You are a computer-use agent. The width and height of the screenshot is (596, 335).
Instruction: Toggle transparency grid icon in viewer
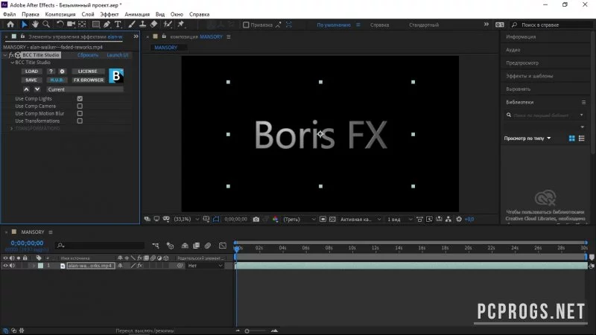click(x=332, y=219)
